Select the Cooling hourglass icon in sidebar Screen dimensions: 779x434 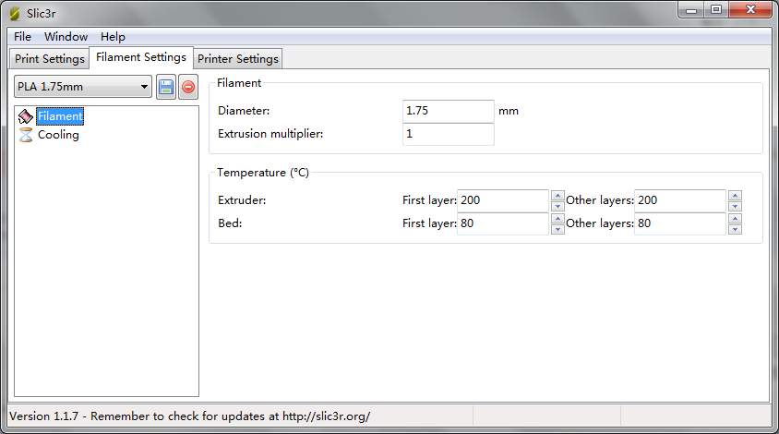[26, 135]
